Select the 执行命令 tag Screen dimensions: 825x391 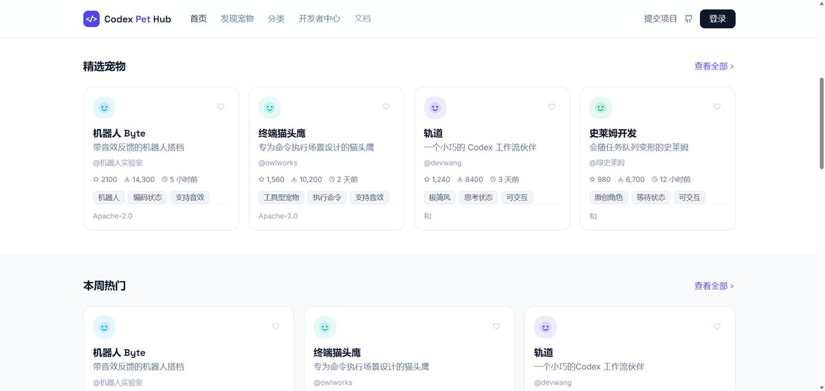(327, 197)
